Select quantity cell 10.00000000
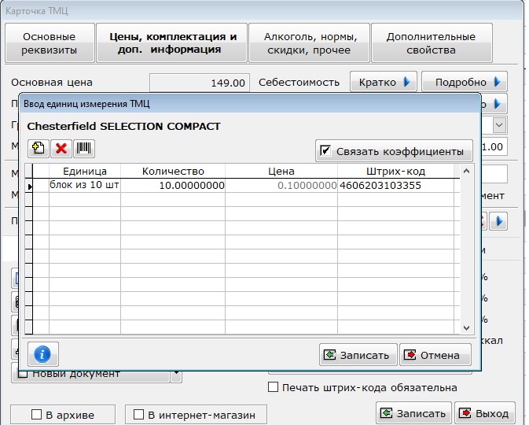 [173, 185]
